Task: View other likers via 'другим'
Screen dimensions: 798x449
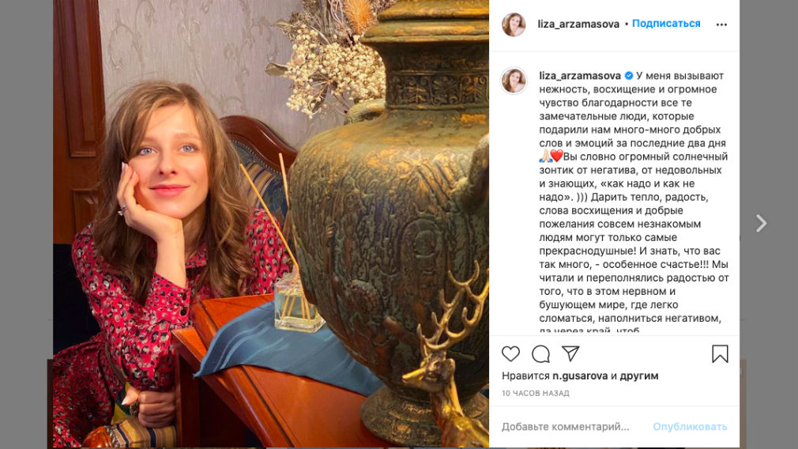Action: pos(639,375)
